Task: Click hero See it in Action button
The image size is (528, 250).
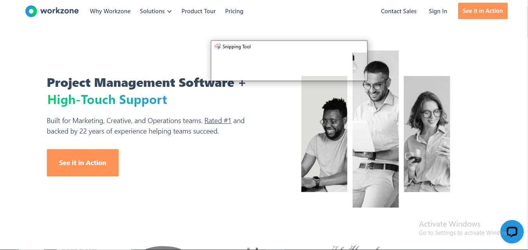Action: 83,163
